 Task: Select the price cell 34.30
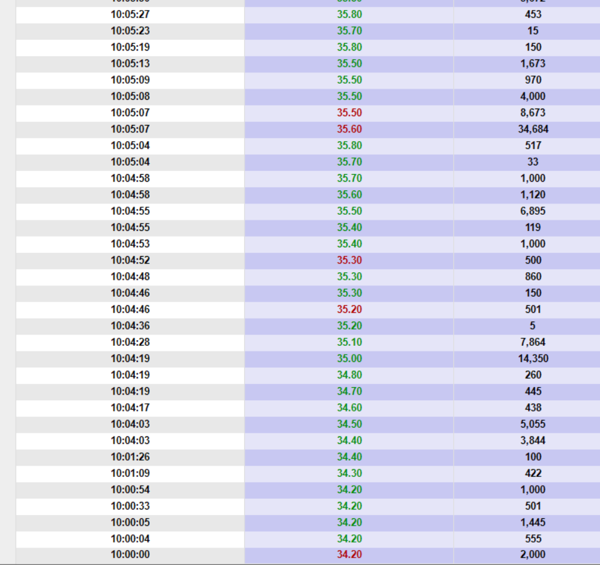click(349, 473)
